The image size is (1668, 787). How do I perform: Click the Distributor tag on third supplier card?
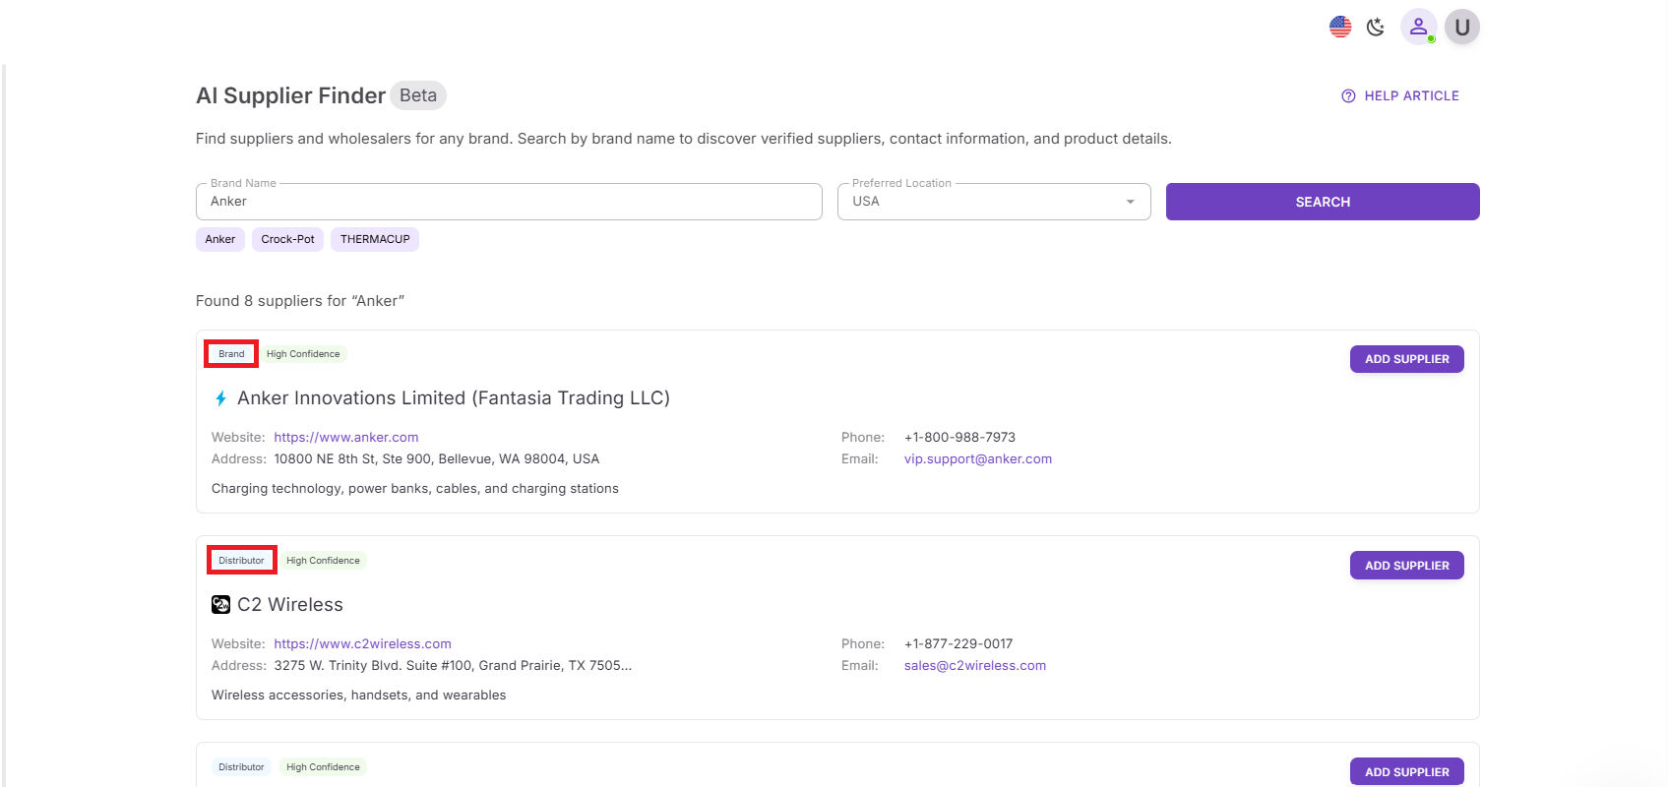(241, 767)
